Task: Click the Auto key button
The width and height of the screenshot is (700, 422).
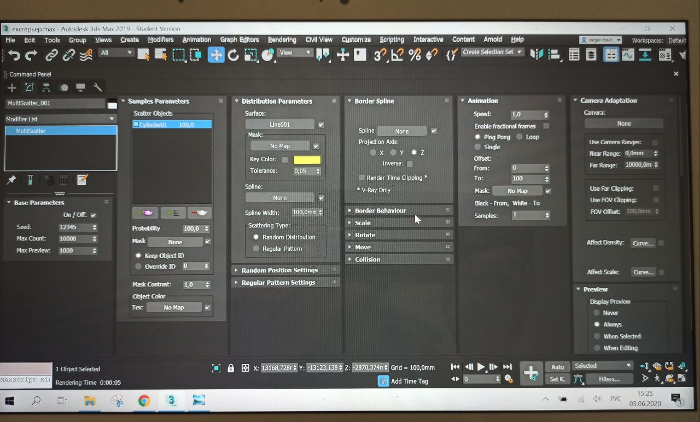Action: coord(557,367)
